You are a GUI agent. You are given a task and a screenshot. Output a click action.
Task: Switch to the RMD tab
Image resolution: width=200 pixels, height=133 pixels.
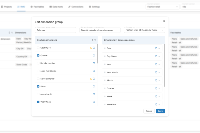pos(21,7)
